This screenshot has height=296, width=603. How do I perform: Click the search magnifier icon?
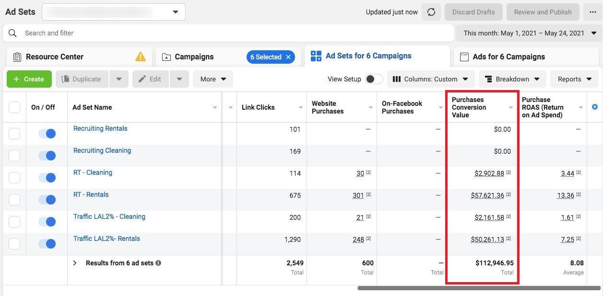coord(13,33)
